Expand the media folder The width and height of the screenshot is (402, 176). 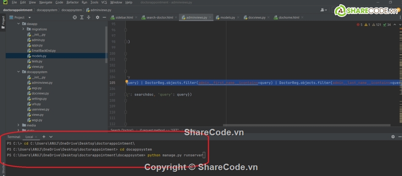[x=19, y=125]
